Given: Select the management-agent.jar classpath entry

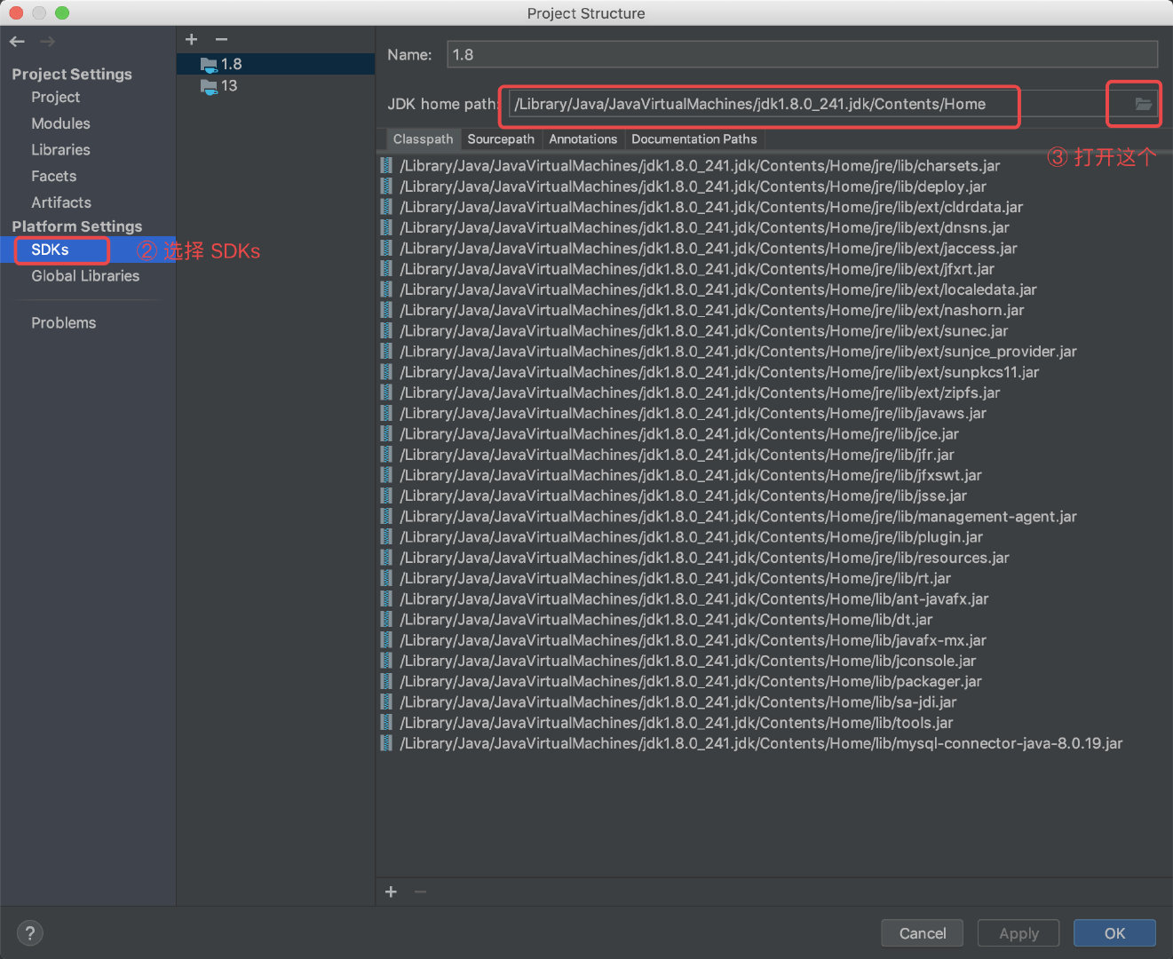Looking at the screenshot, I should [738, 517].
